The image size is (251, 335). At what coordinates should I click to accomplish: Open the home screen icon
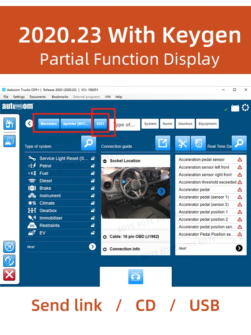(x=9, y=124)
